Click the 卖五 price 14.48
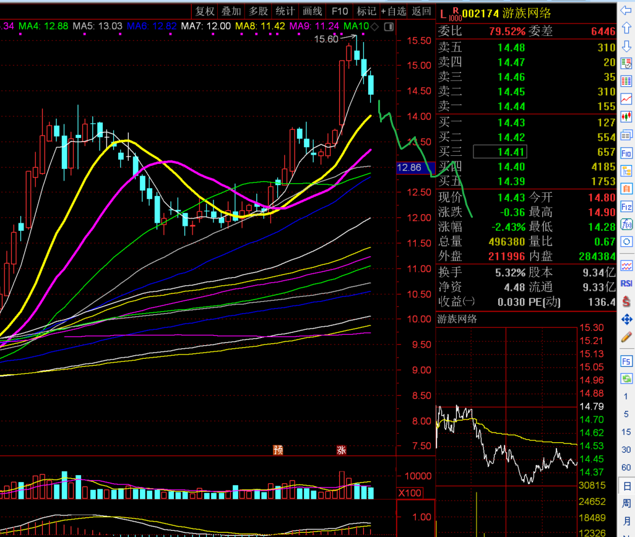 pos(511,48)
